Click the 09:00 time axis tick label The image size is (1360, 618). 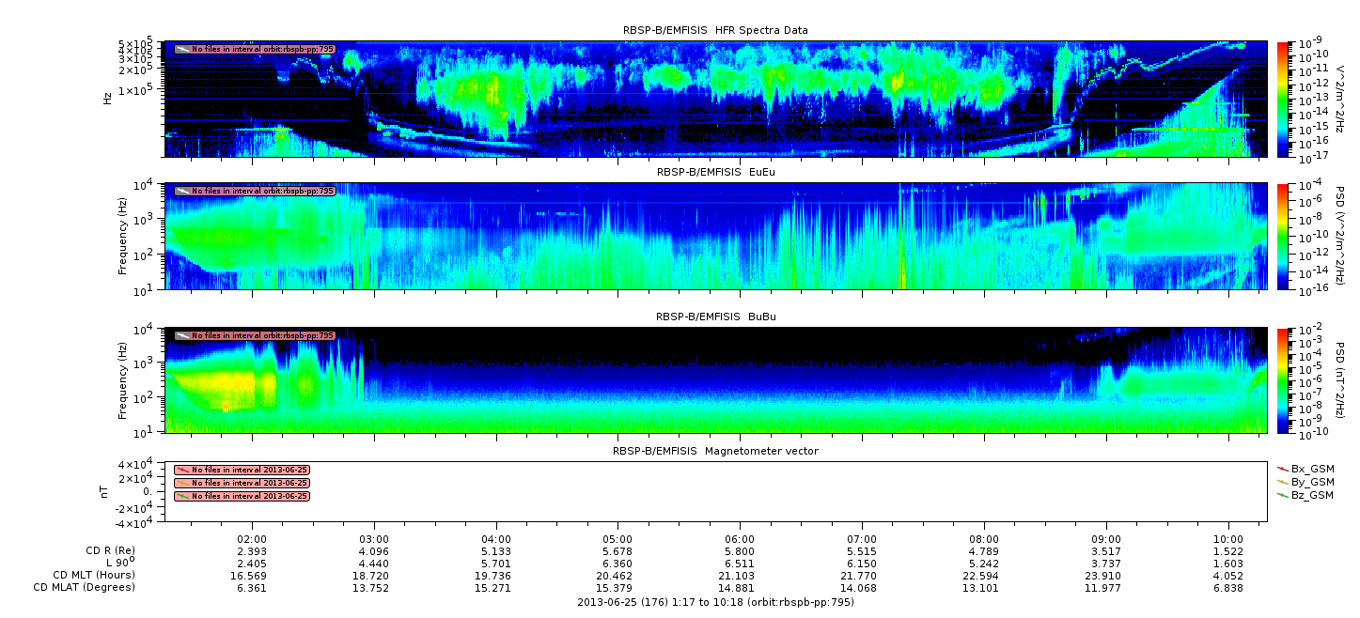coord(1106,539)
